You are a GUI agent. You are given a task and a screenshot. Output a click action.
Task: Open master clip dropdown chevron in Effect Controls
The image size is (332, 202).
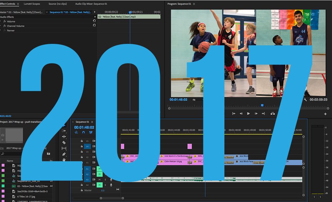pyautogui.click(x=47, y=12)
